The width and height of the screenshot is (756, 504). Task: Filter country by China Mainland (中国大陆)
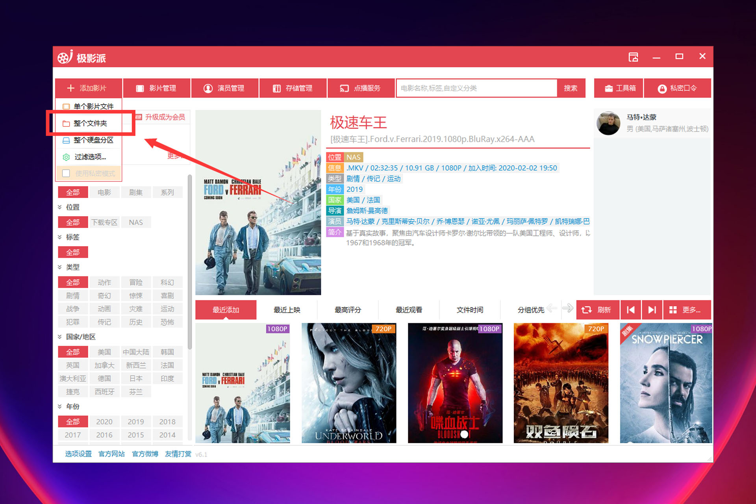[x=136, y=352]
